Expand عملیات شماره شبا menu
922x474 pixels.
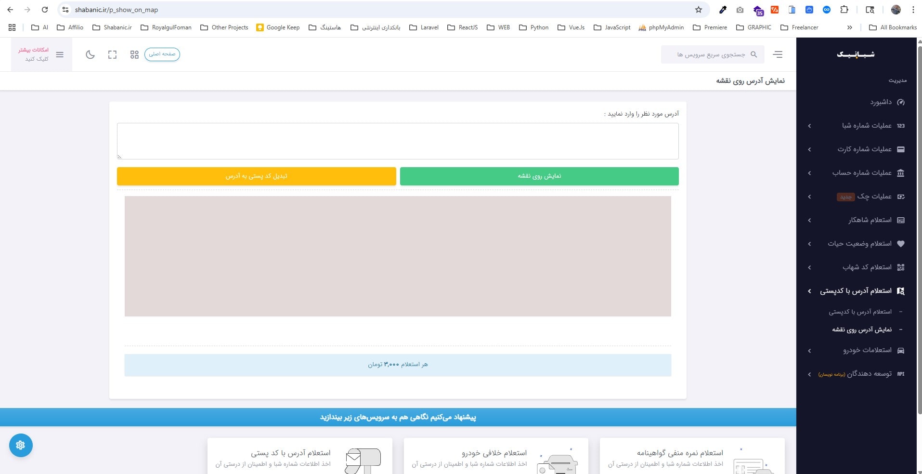pos(857,126)
